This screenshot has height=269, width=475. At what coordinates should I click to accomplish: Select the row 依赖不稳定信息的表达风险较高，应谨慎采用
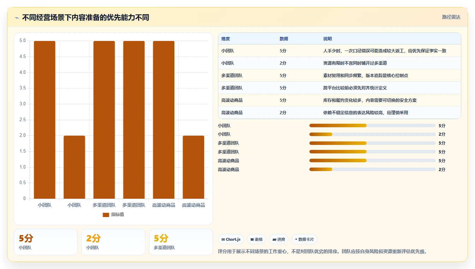click(339, 112)
